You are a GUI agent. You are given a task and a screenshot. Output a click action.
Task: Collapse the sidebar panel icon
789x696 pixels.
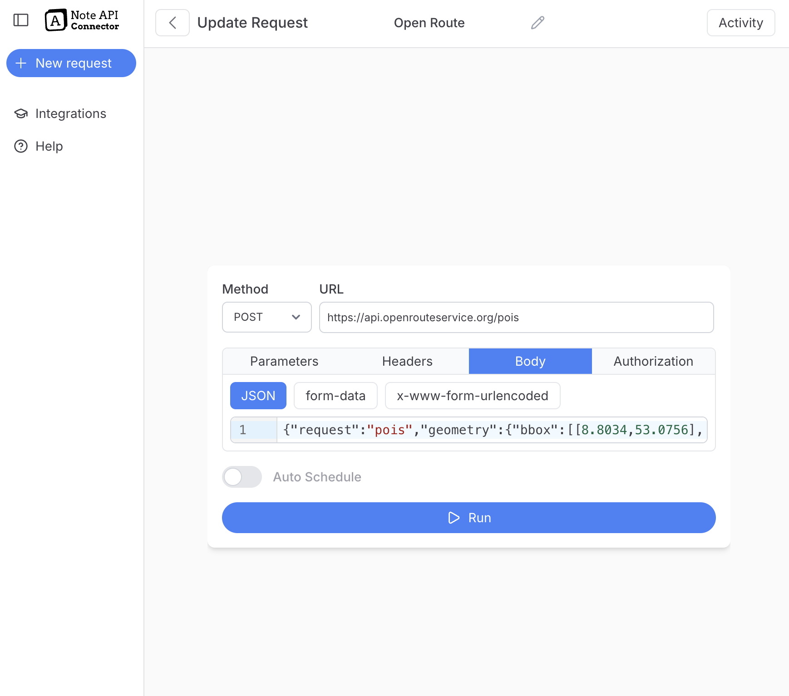point(21,20)
